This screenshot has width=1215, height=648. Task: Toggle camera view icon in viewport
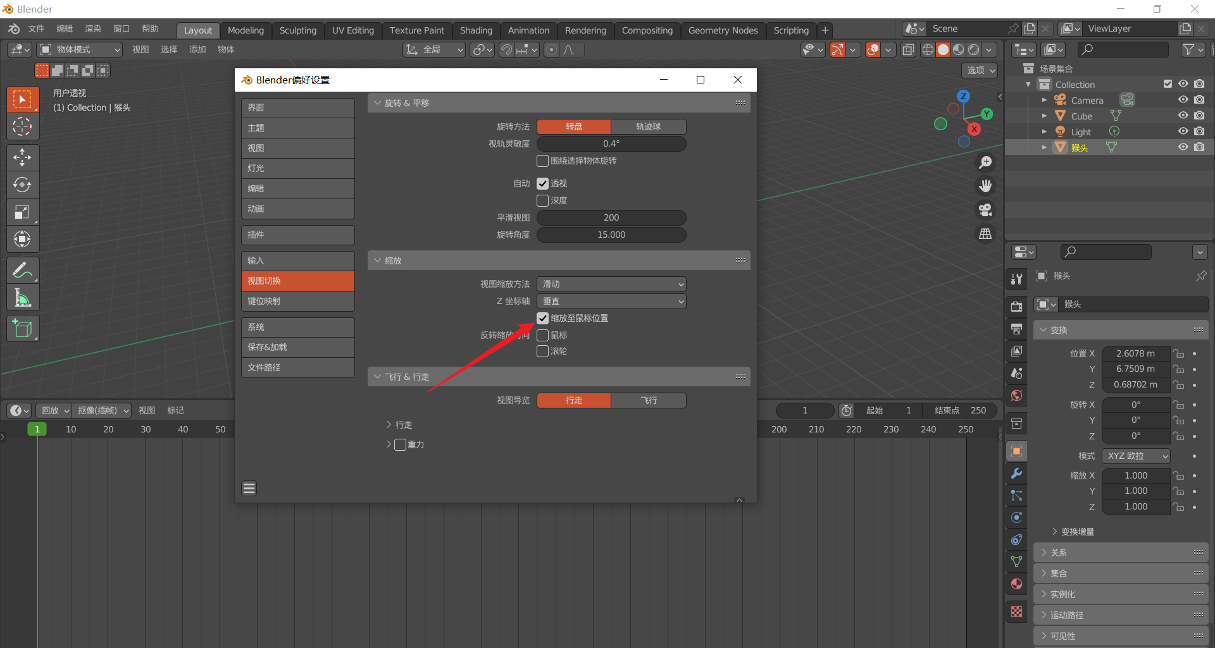click(x=985, y=210)
